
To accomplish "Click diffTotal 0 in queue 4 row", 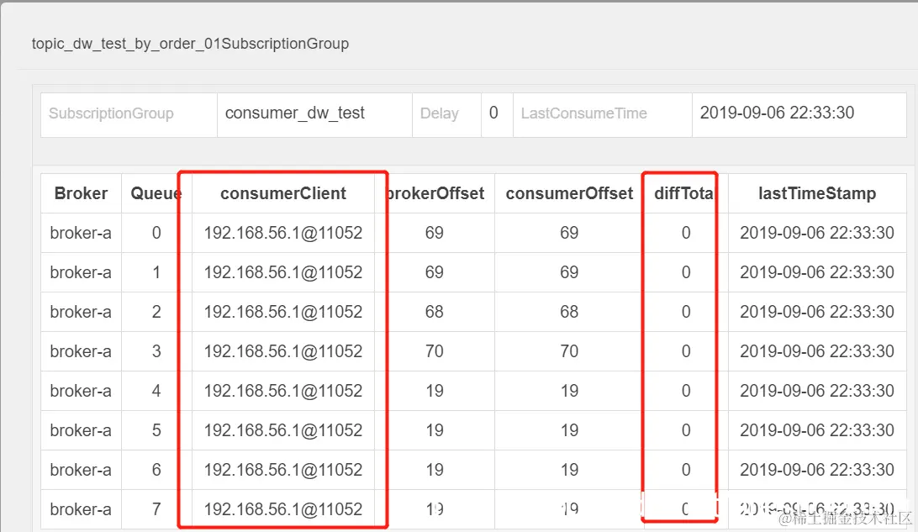I will [x=686, y=391].
